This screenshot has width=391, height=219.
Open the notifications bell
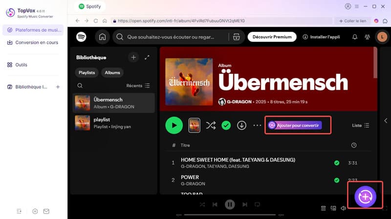(355, 37)
